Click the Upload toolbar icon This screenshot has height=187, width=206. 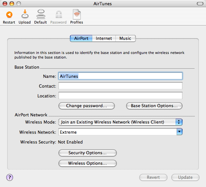point(25,14)
